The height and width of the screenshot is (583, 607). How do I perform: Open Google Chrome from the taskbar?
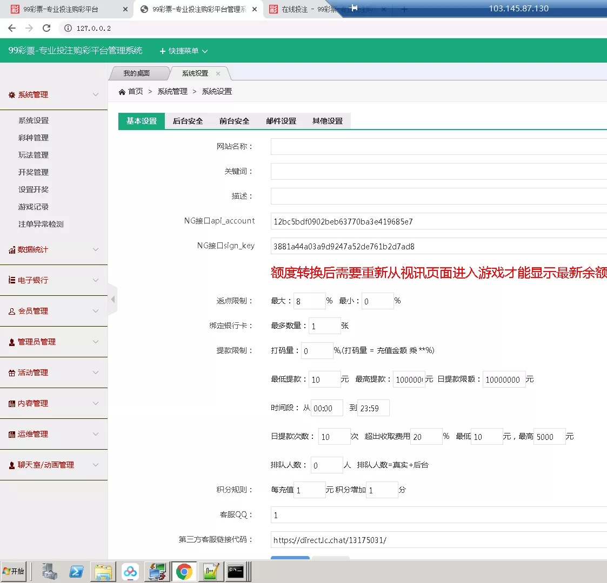(184, 571)
